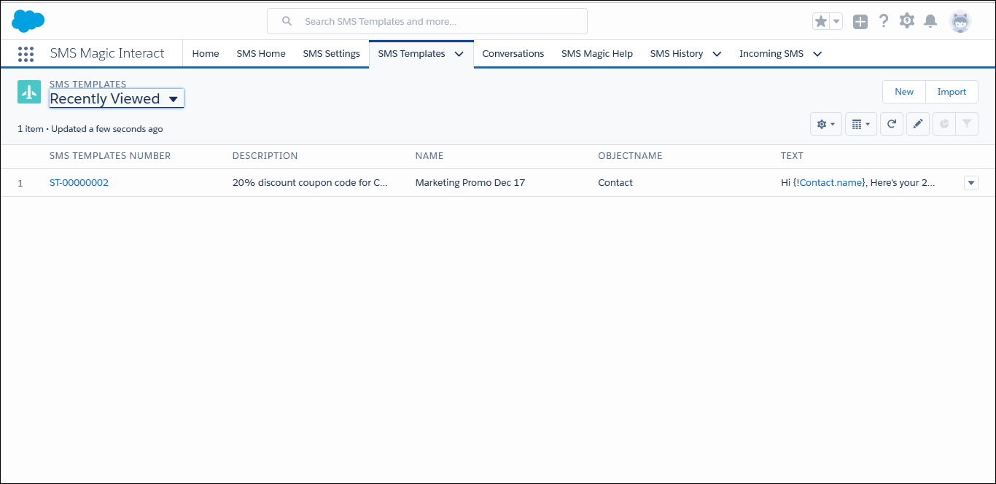Select the SMS Templates tab
The width and height of the screenshot is (996, 484).
click(x=412, y=54)
